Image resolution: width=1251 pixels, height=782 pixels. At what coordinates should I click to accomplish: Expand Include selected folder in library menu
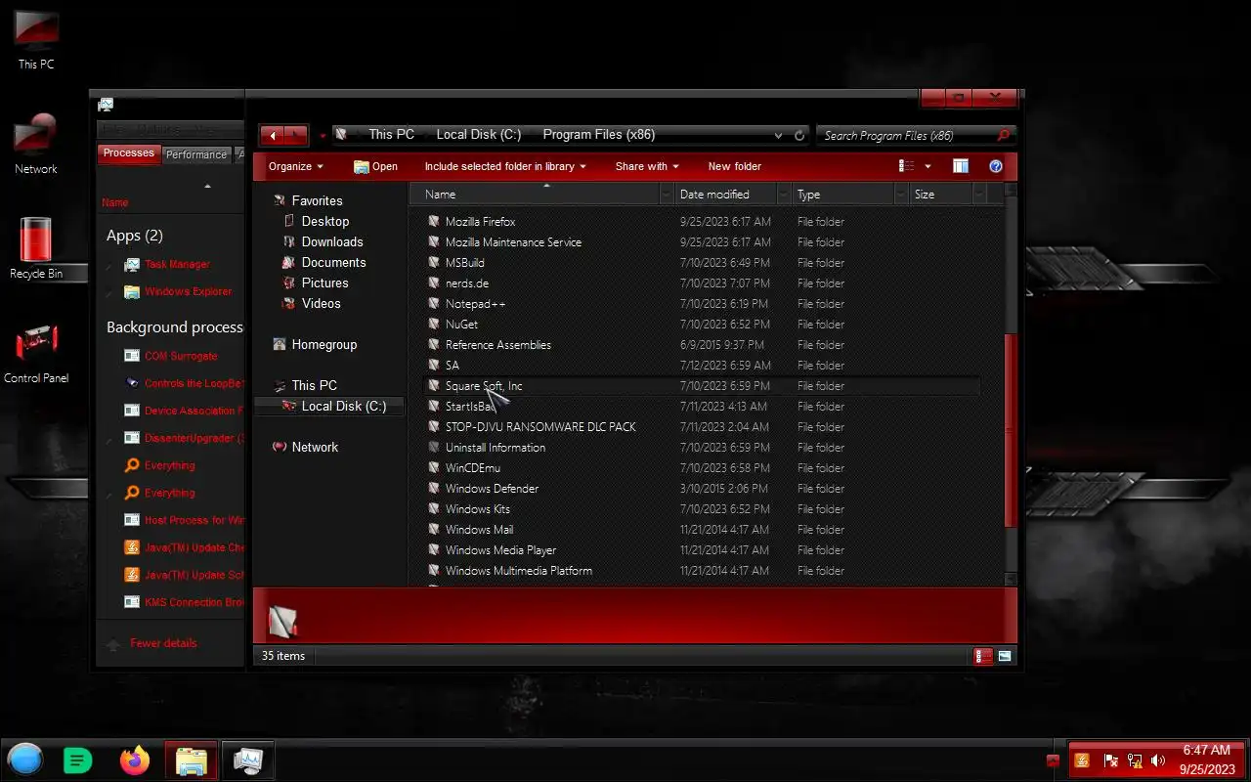[505, 166]
